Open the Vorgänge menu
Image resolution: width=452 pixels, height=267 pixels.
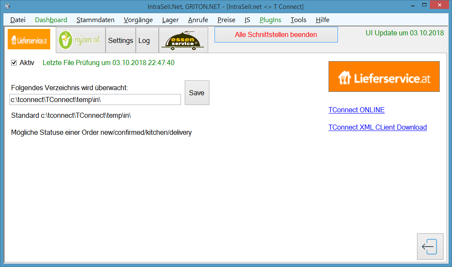click(x=138, y=20)
